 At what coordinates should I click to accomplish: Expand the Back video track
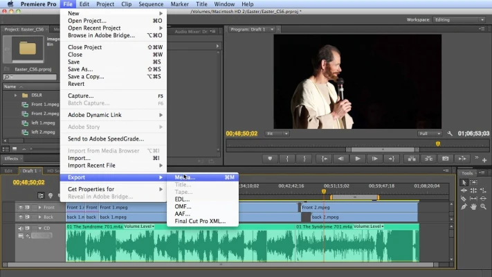point(40,217)
